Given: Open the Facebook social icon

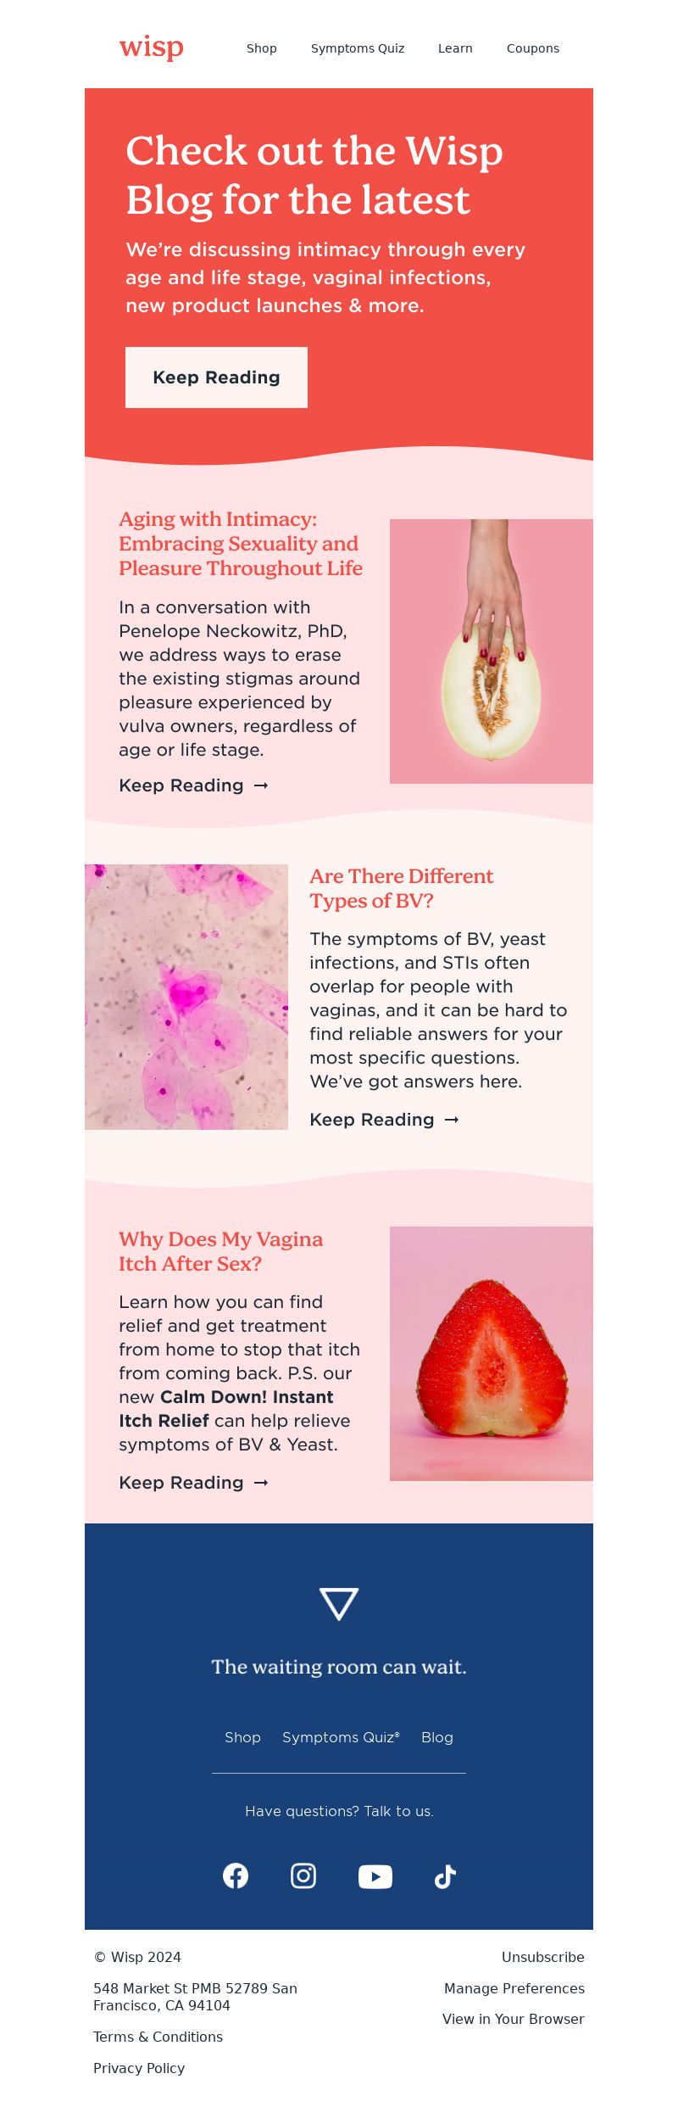Looking at the screenshot, I should 236,1875.
